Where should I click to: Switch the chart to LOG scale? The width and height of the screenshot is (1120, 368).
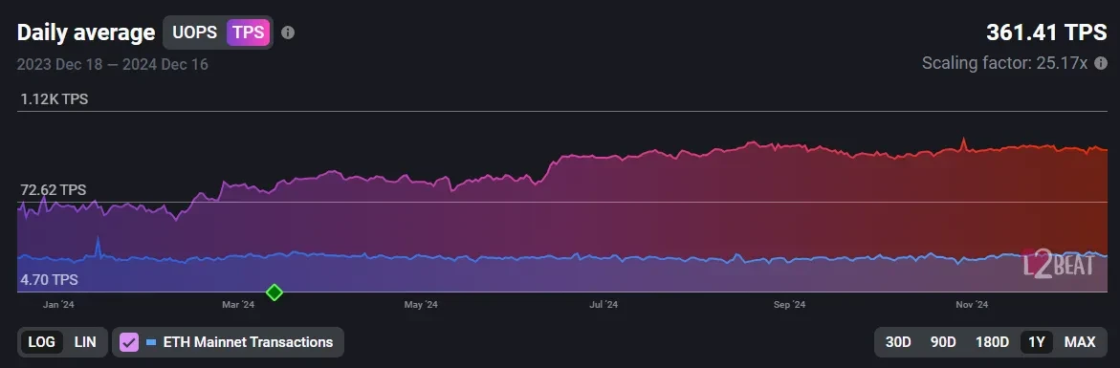[41, 342]
